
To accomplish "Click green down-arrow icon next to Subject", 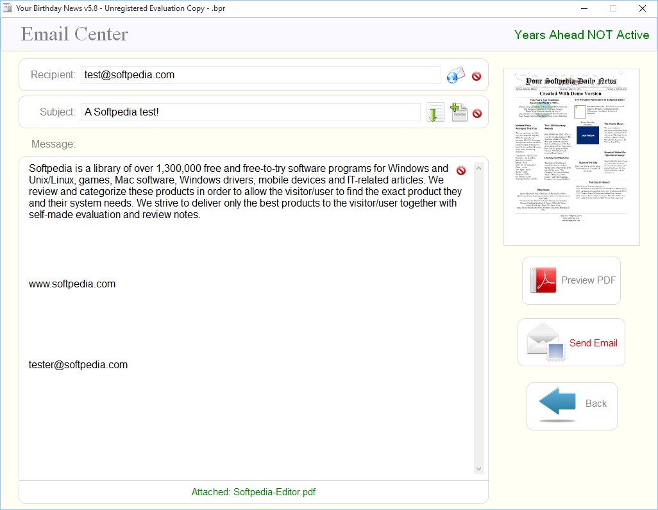I will point(435,112).
